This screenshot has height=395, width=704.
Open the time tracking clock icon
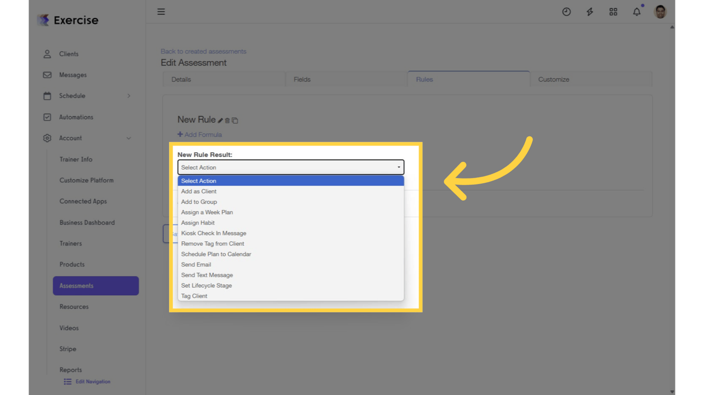566,11
